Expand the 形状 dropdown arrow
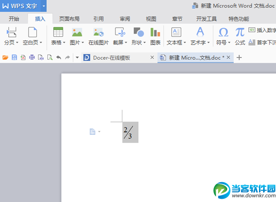This screenshot has width=276, height=202. [144, 42]
